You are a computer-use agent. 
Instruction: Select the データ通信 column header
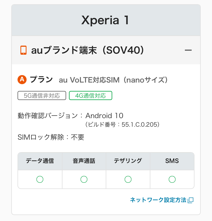tap(40, 161)
